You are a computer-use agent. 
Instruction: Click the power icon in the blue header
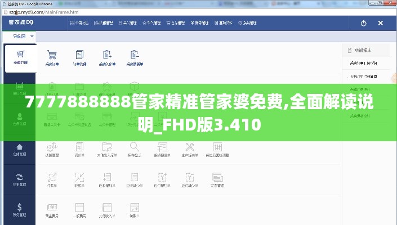[x=363, y=23]
